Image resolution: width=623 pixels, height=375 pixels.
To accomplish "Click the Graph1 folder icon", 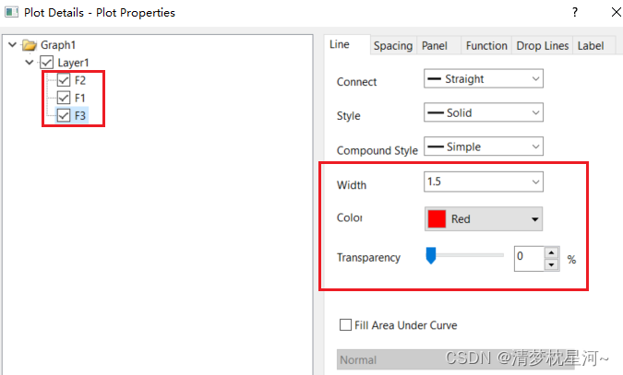I will point(30,45).
